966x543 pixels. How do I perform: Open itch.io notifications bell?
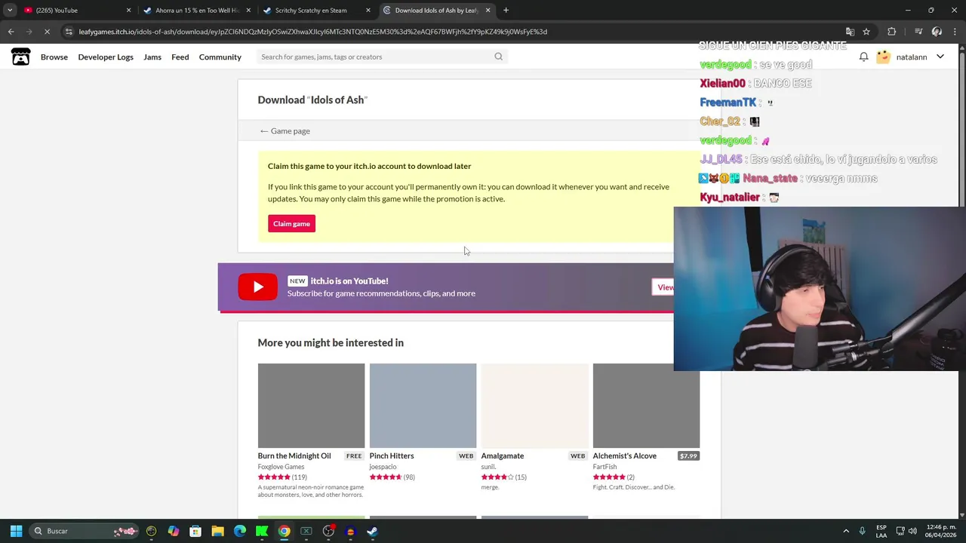[863, 57]
